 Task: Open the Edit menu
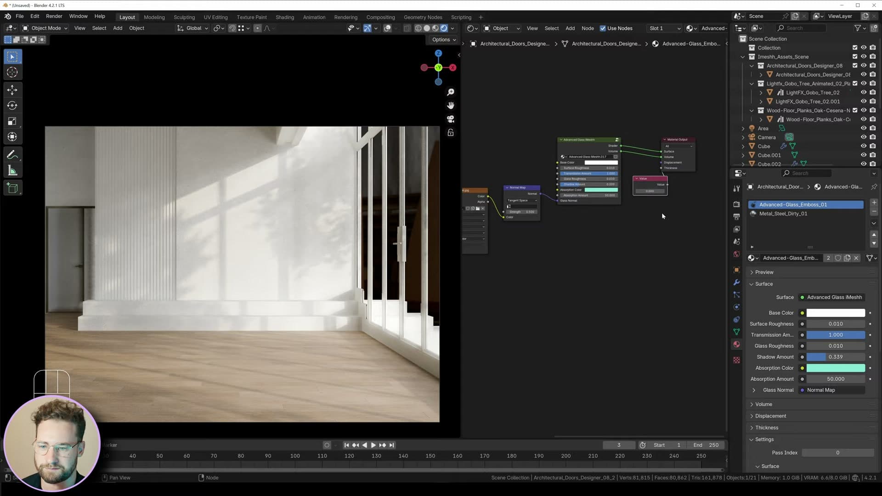35,16
